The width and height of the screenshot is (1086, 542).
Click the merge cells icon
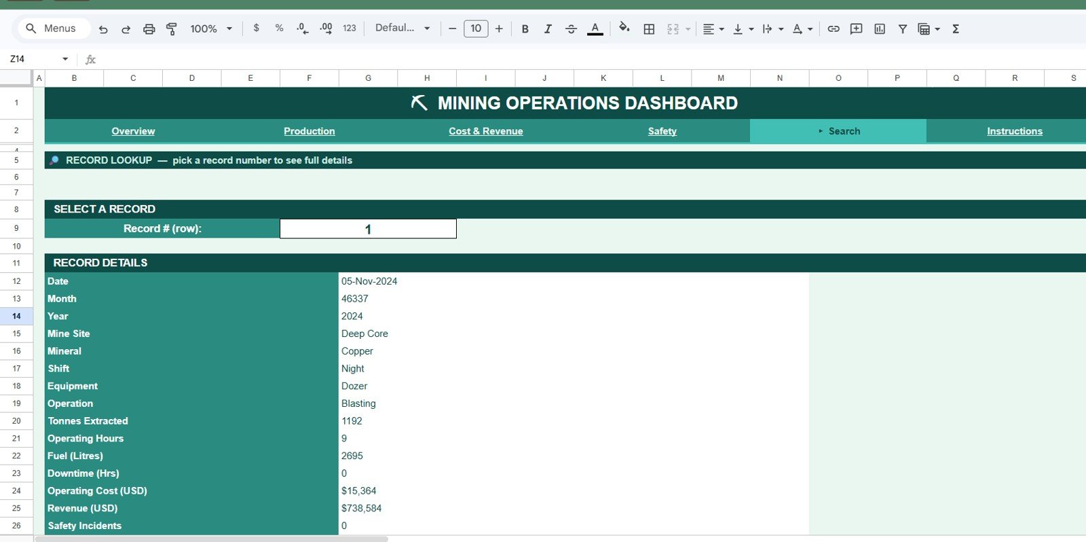(x=673, y=29)
